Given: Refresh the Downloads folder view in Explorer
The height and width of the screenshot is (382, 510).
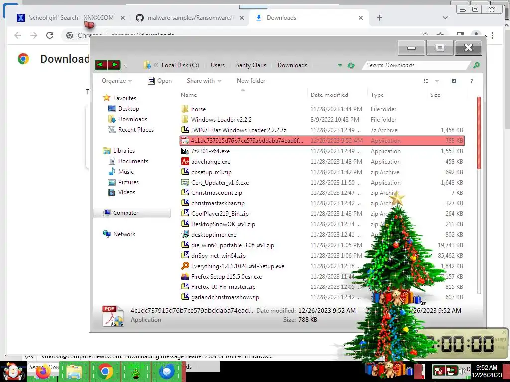Looking at the screenshot, I should point(351,65).
